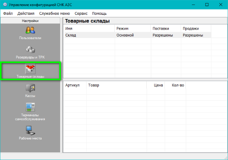
Task: Select the Склад row in warehouses table
Action: [89, 35]
